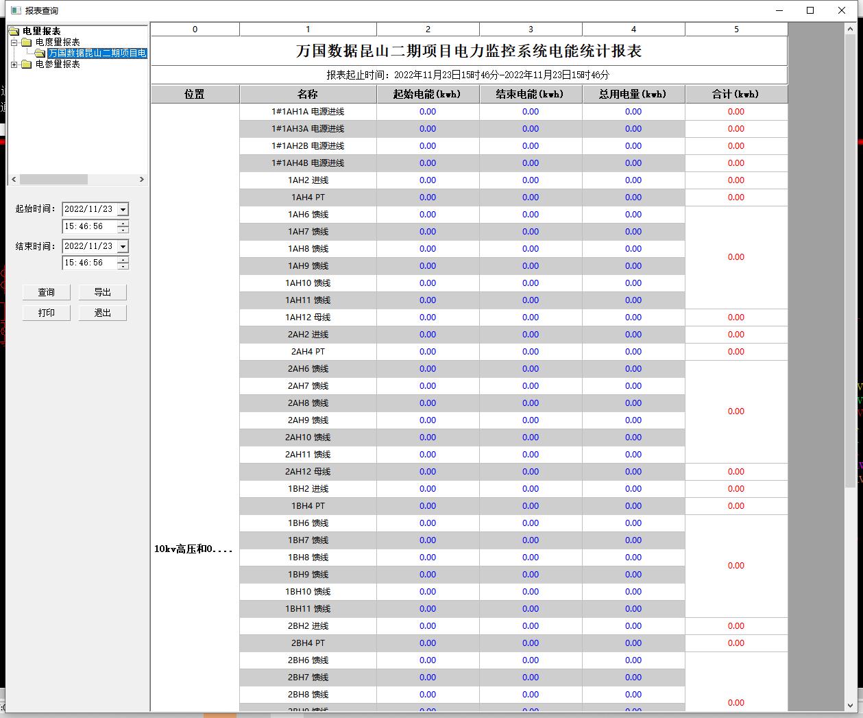
Task: Select the 万国数据昆山二期项目电 tree item
Action: [97, 53]
